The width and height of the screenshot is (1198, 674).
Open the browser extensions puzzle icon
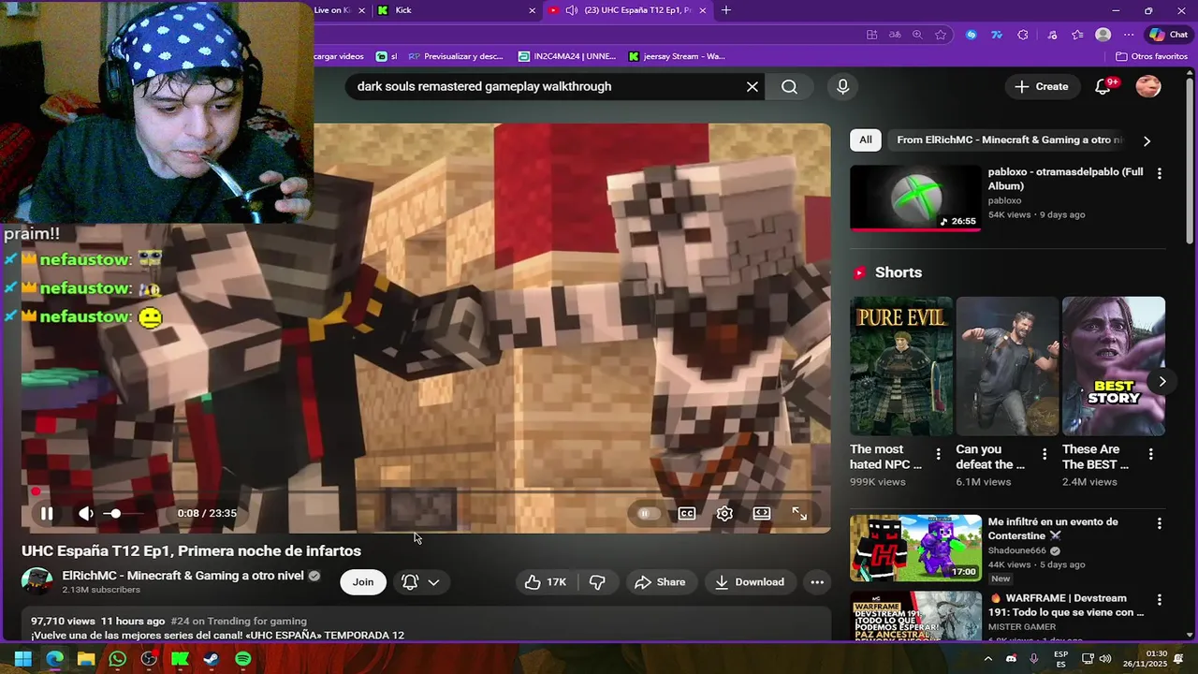(1023, 35)
